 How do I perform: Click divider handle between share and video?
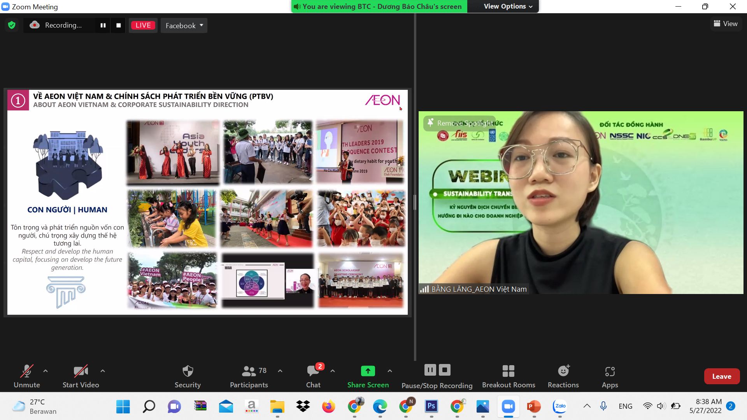(x=415, y=202)
